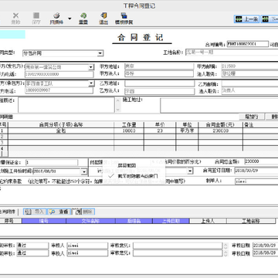278x278 pixels.
Task: Click the 甲方邮编 postcode field
Action: [x=249, y=66]
